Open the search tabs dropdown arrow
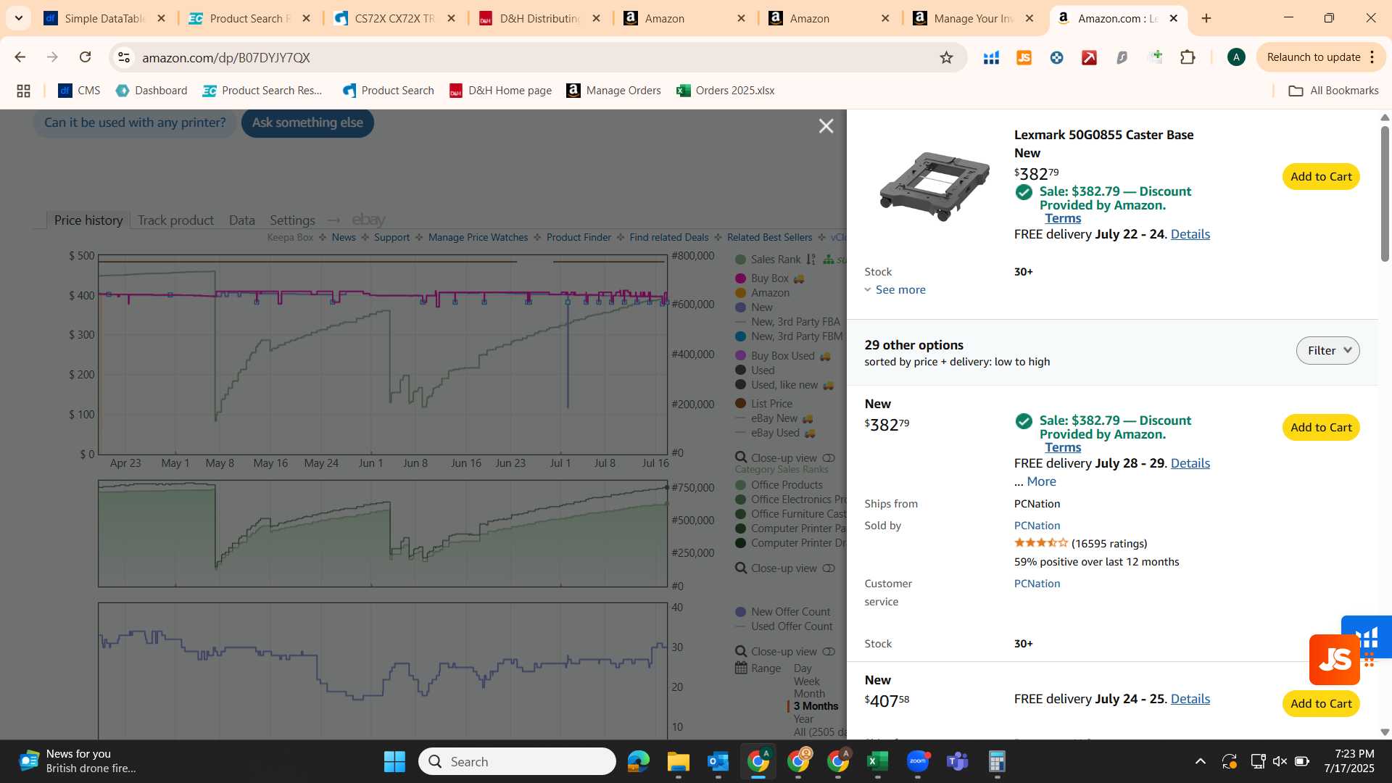The width and height of the screenshot is (1392, 783). coord(19,18)
